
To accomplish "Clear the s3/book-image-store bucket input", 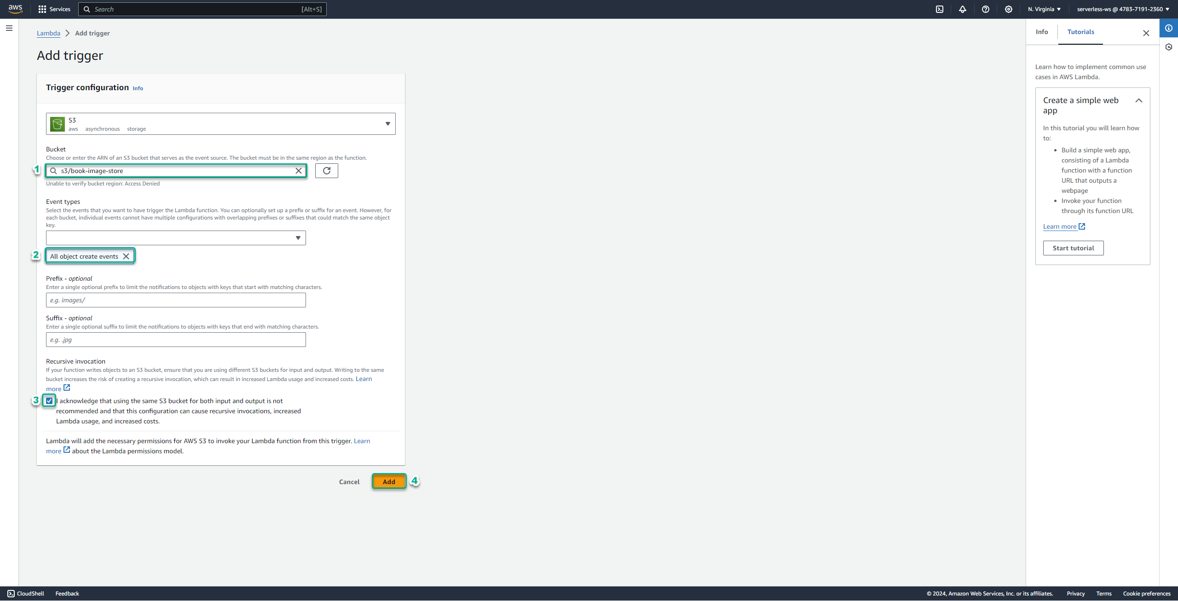I will tap(298, 170).
